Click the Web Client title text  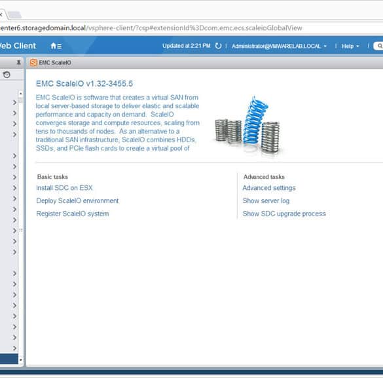click(x=18, y=46)
